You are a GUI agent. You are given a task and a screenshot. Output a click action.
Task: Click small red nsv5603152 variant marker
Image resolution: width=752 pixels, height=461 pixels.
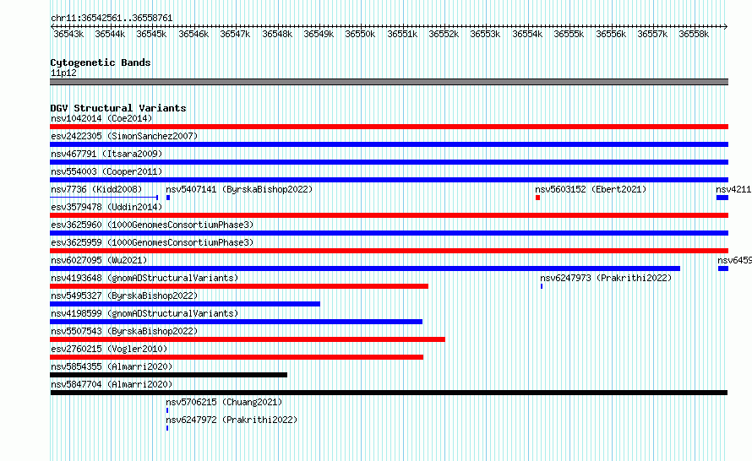(537, 198)
